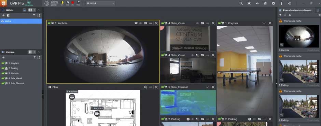Expand the 1. Korytarz tile chevron
The width and height of the screenshot is (321, 126).
click(264, 23)
